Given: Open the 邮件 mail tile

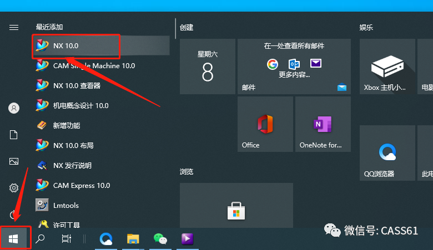Looking at the screenshot, I should pyautogui.click(x=294, y=67).
